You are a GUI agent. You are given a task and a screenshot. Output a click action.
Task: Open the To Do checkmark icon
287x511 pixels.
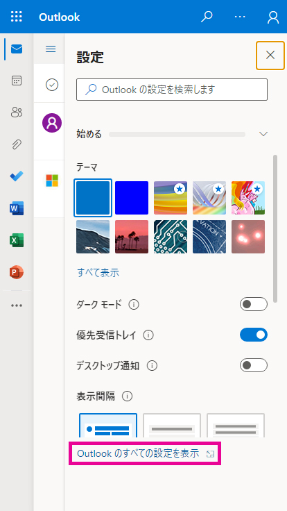tap(16, 176)
